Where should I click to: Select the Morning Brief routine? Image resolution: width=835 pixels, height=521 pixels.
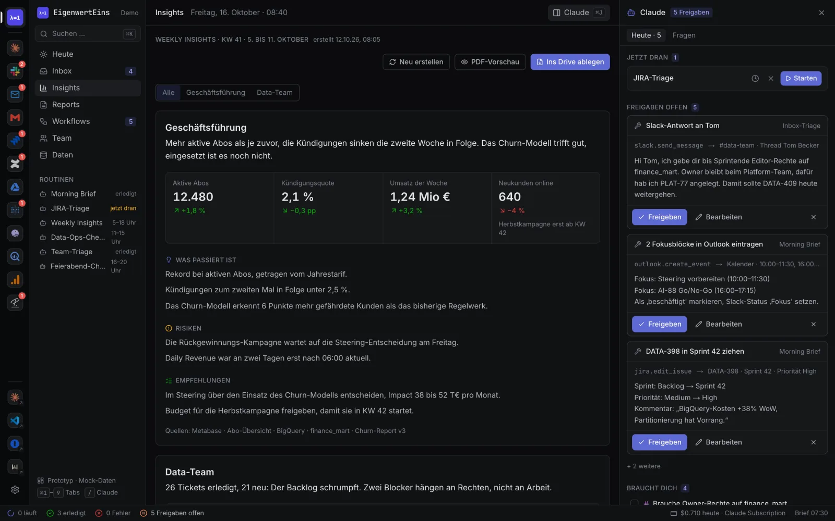[88, 194]
